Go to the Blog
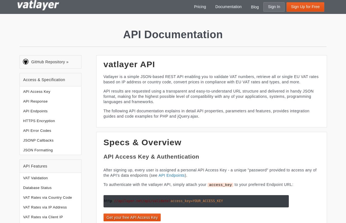This screenshot has height=223, width=346. (255, 7)
